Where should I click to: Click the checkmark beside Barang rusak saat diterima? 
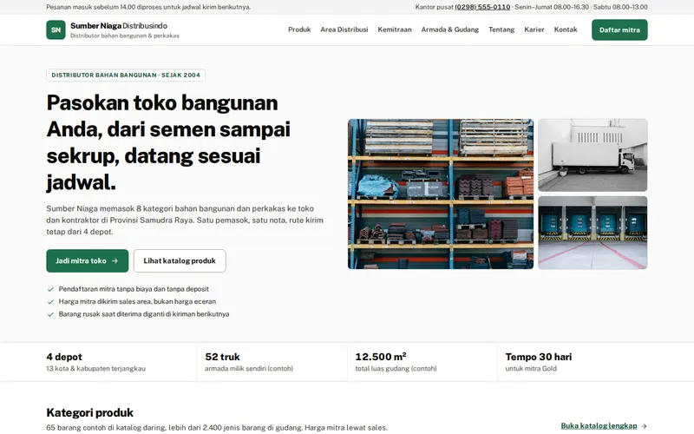coord(50,314)
